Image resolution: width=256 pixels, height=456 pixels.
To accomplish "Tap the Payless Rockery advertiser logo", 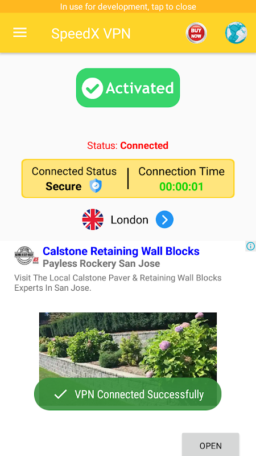I will click(26, 255).
